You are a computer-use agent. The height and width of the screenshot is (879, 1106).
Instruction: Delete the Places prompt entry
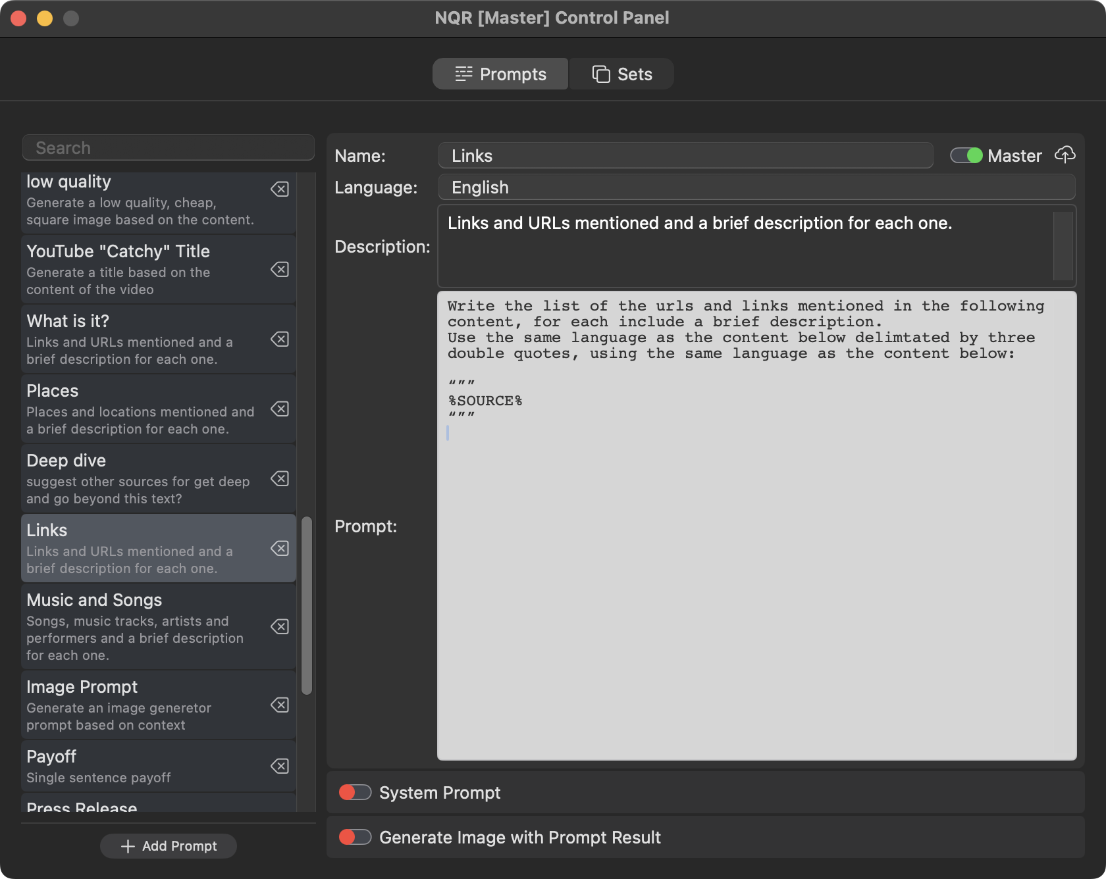(280, 409)
